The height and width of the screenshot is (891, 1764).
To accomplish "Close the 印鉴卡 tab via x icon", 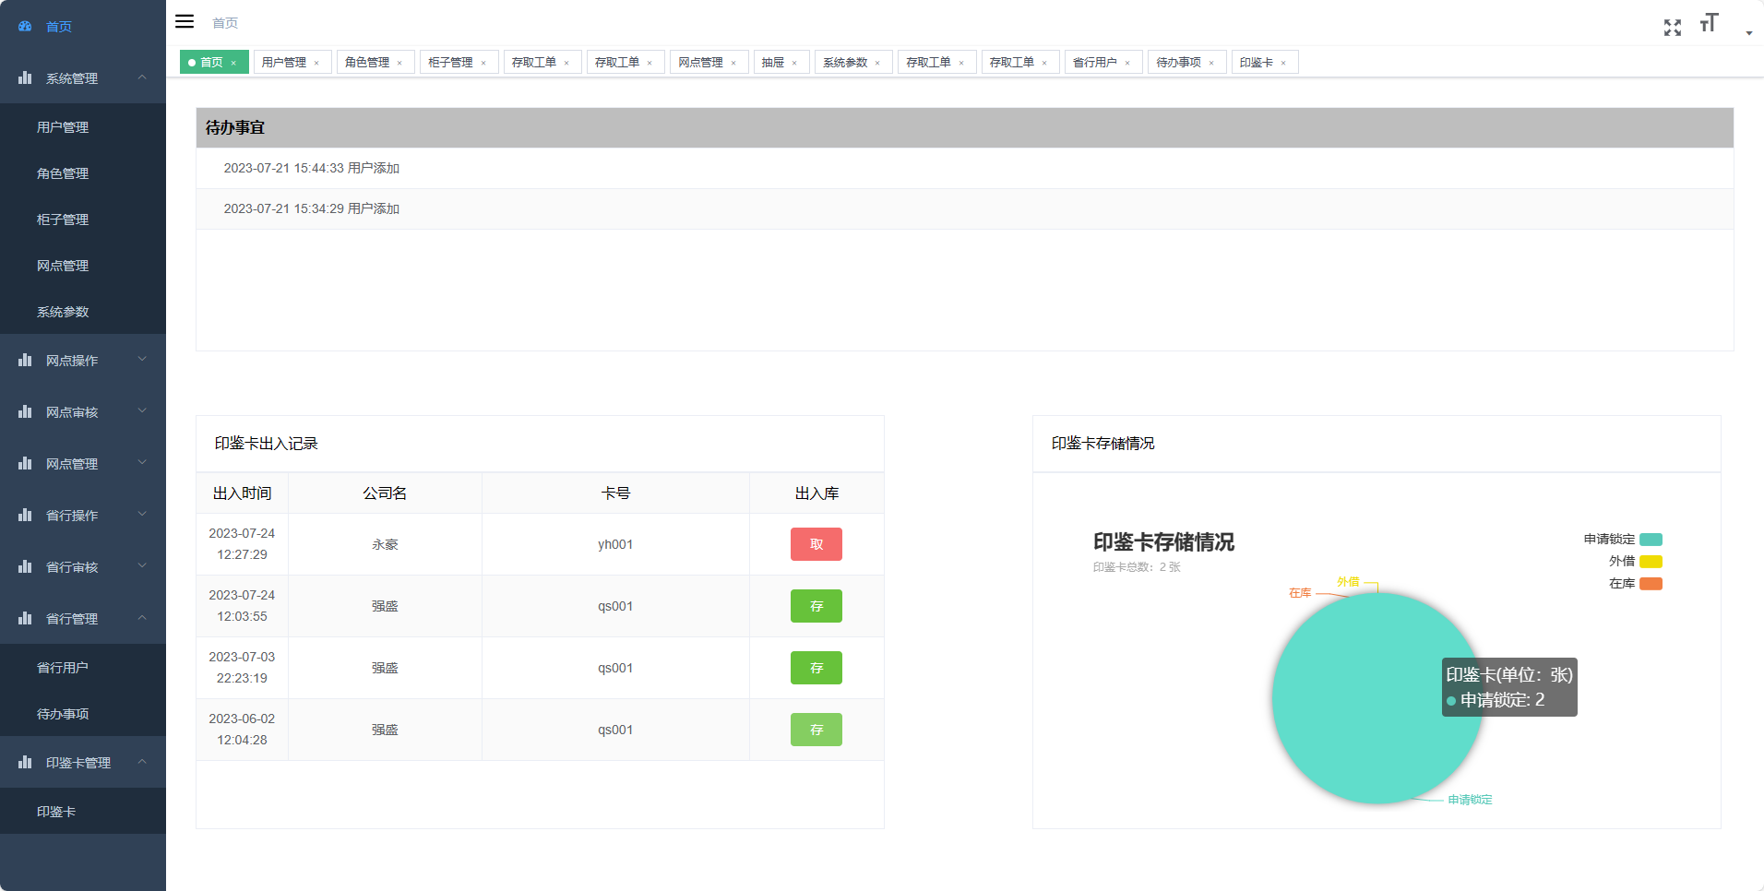I will pos(1283,63).
